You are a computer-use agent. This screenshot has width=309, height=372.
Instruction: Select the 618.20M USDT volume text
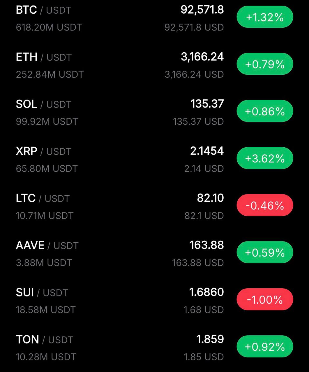(49, 28)
